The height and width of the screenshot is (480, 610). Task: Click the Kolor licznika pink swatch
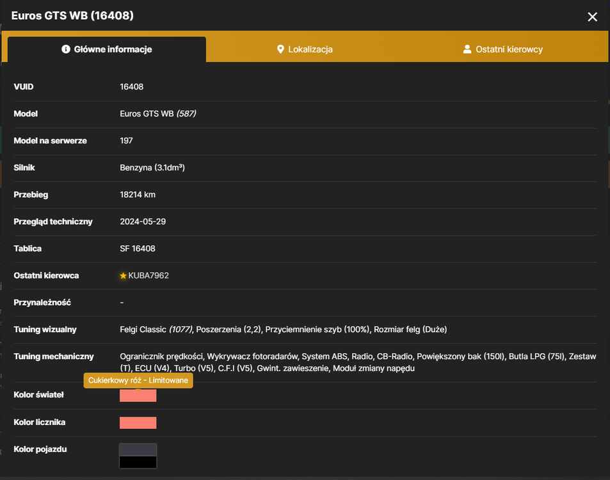coord(138,423)
